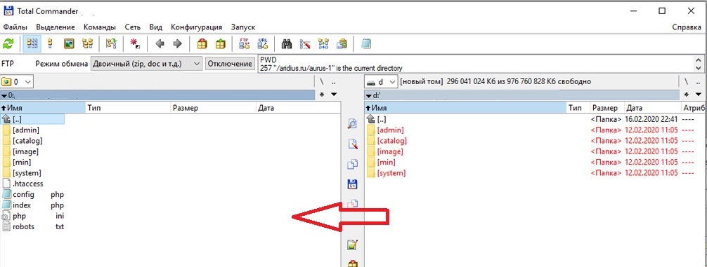Screen dimensions: 707x267
Task: Enable thumbnail view mode
Action: click(x=69, y=43)
